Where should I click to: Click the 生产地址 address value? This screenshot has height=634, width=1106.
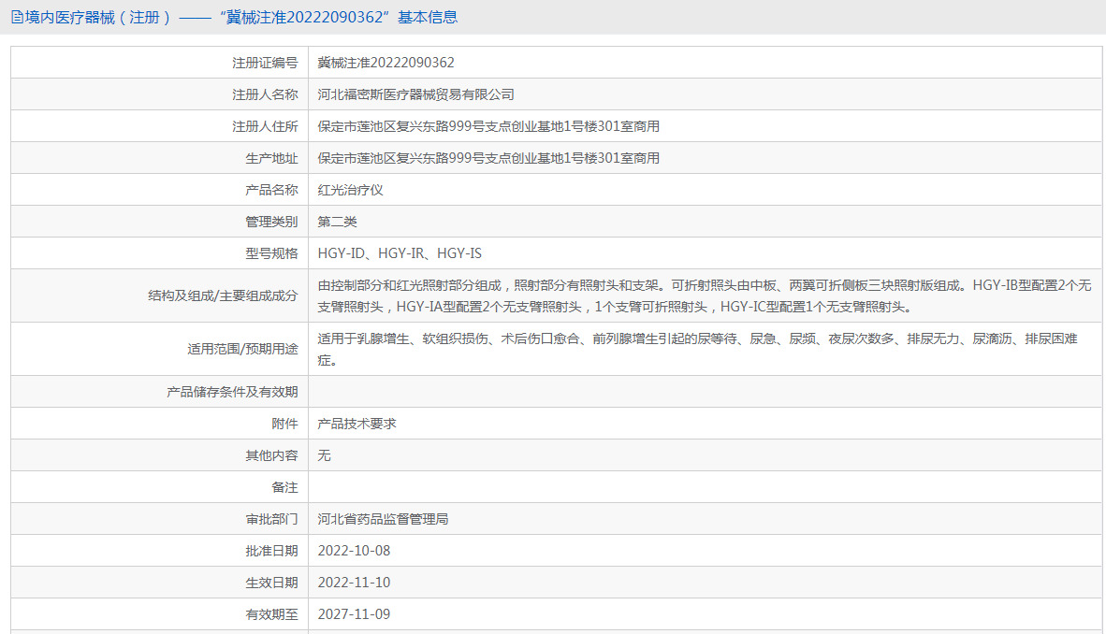click(x=488, y=158)
